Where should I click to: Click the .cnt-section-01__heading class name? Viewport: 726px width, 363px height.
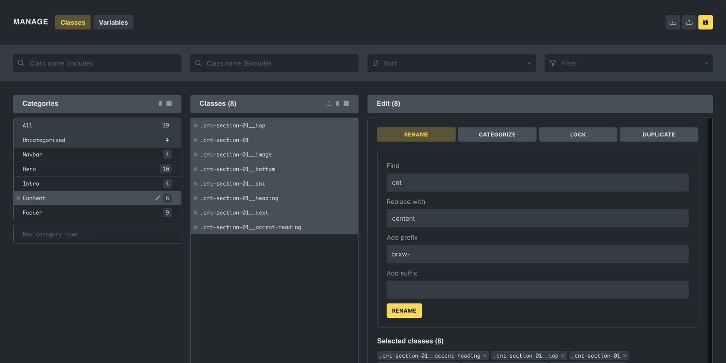(239, 198)
